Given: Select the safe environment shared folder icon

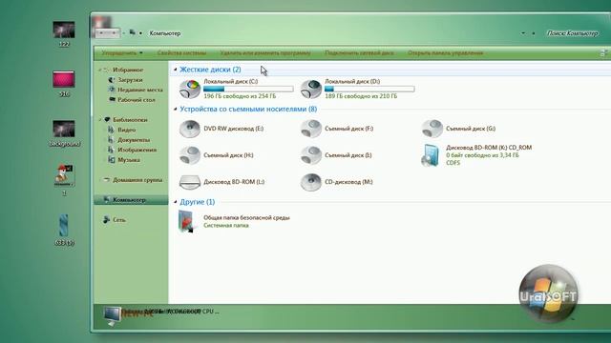Looking at the screenshot, I should (186, 221).
